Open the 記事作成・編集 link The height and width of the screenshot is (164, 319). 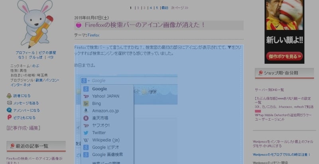point(23,128)
